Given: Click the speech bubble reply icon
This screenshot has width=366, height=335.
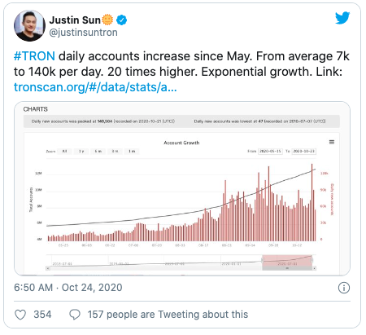Looking at the screenshot, I should tap(75, 315).
